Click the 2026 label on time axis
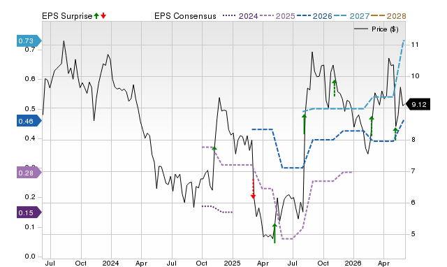Image resolution: width=447 pixels, height=267 pixels. point(353,263)
